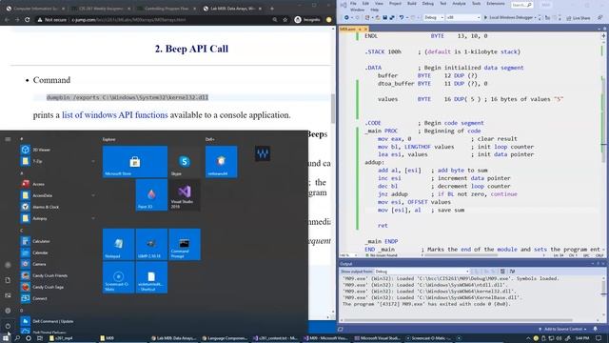Open Visual Studio Extensions menu

click(496, 4)
